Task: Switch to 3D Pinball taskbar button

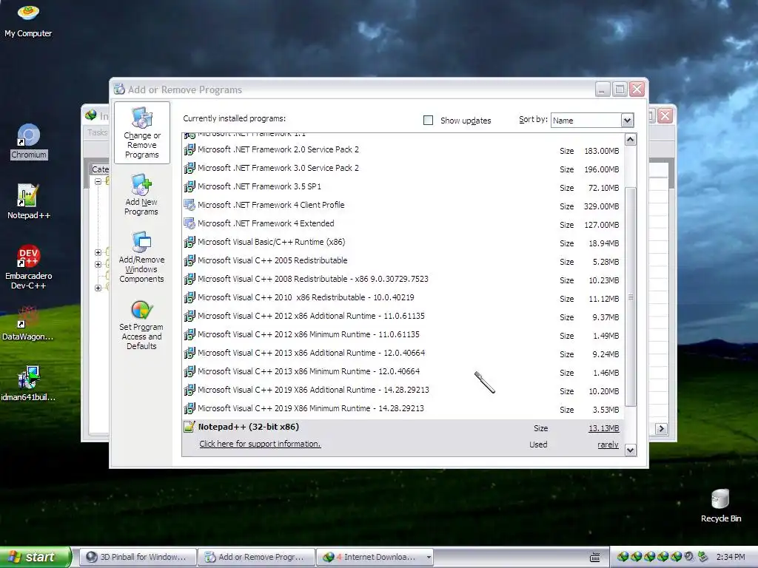Action: click(137, 558)
